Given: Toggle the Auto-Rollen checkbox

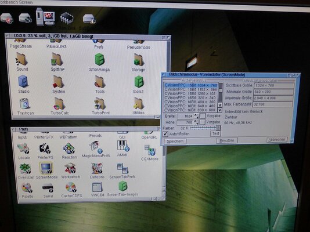Looking at the screenshot, I should click(x=165, y=134).
